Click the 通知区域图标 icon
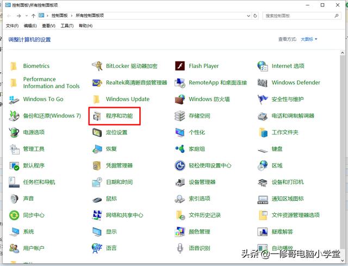 tap(263, 199)
